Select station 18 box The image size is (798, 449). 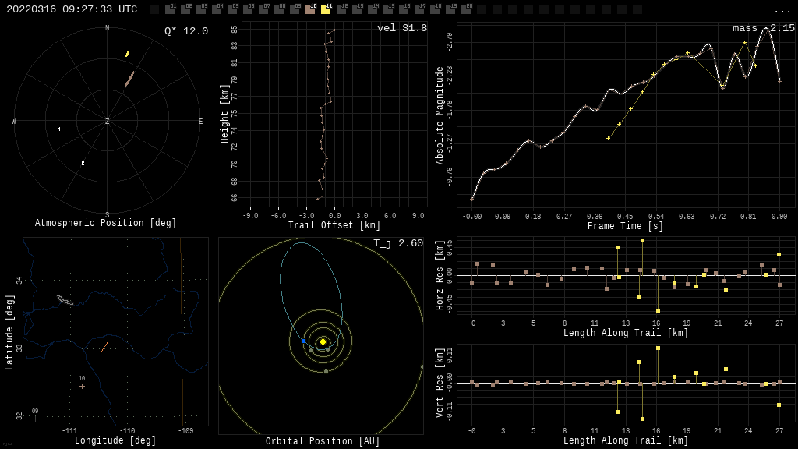[x=435, y=9]
